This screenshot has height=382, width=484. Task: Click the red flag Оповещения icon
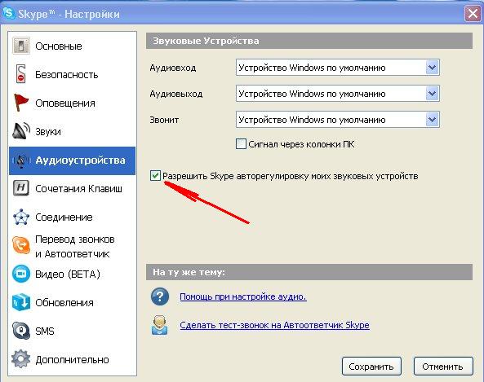tap(21, 103)
